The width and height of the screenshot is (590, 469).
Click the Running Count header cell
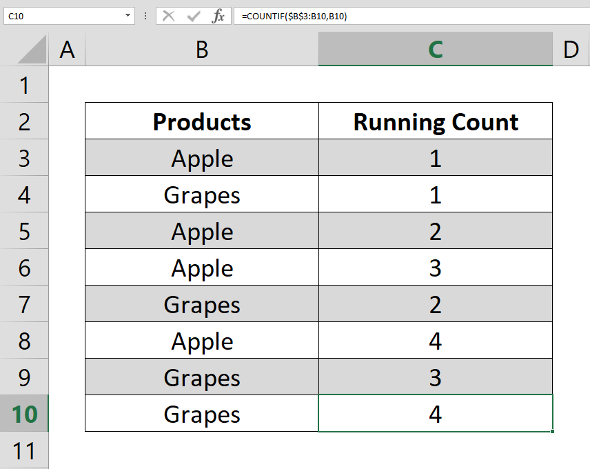click(436, 121)
